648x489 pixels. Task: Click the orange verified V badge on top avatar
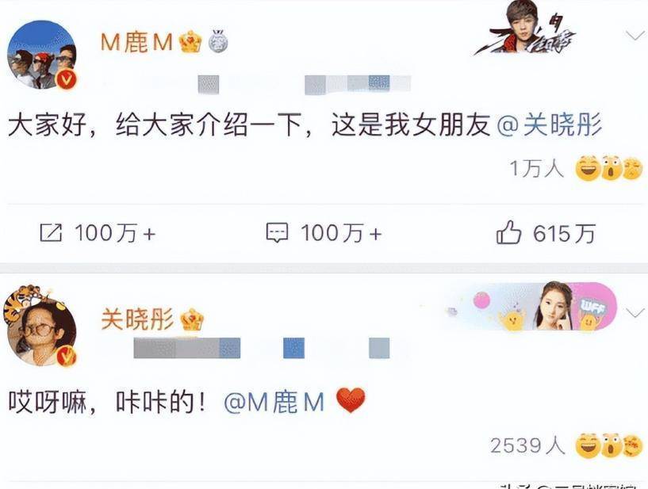67,79
